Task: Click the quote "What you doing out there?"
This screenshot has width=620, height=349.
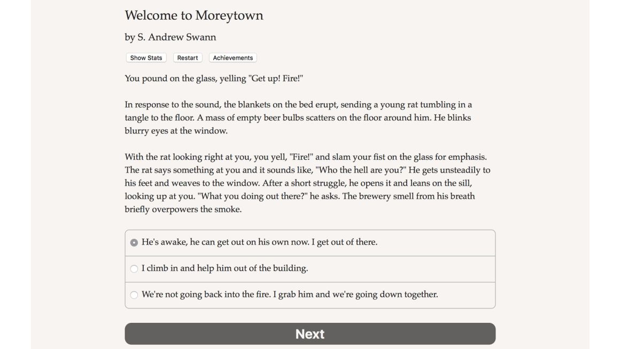Action: coord(252,197)
